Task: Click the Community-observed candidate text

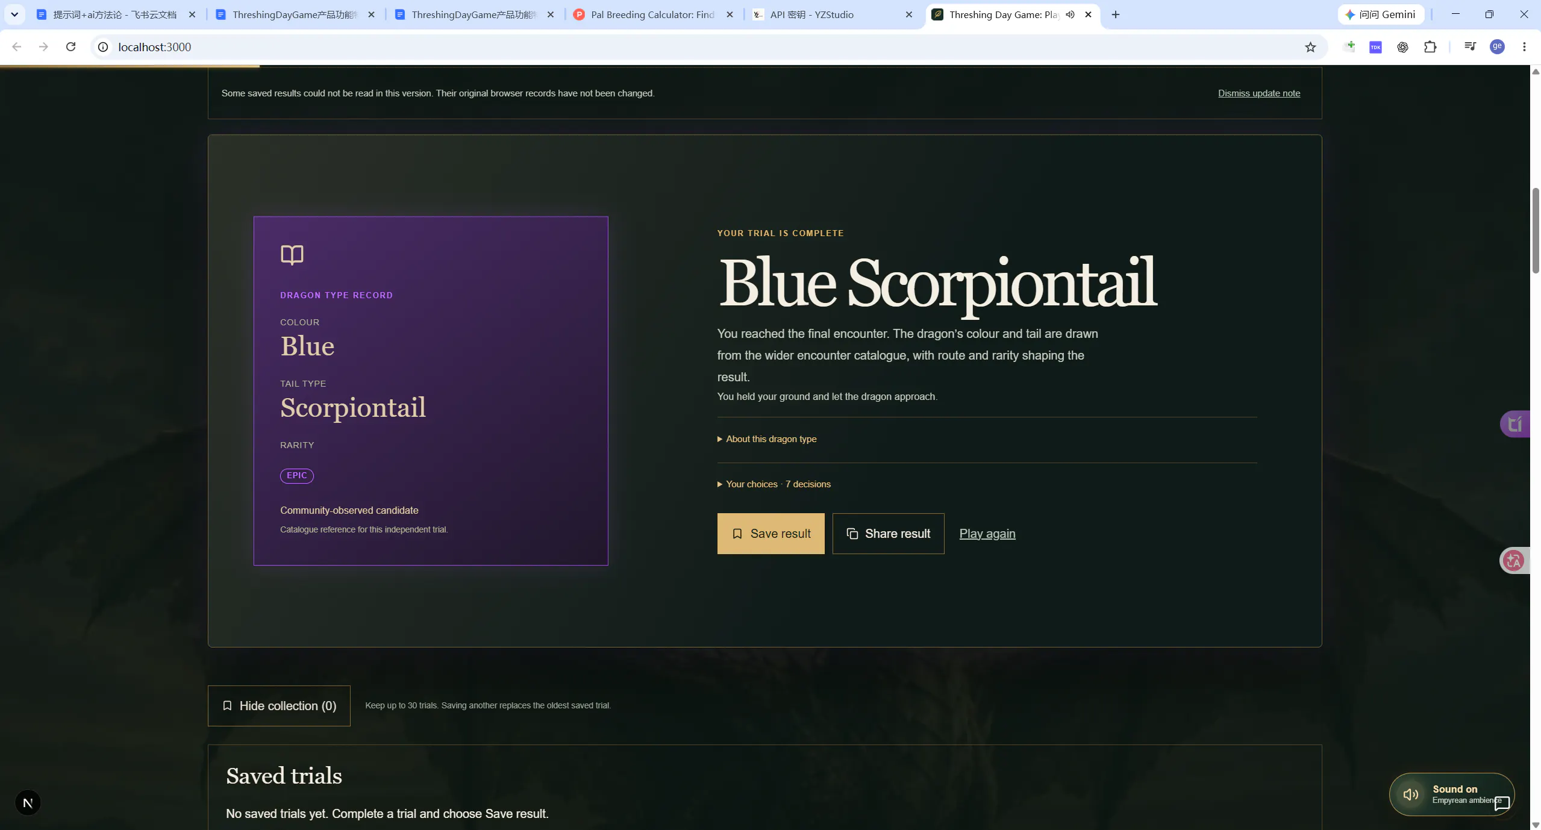Action: 349,510
